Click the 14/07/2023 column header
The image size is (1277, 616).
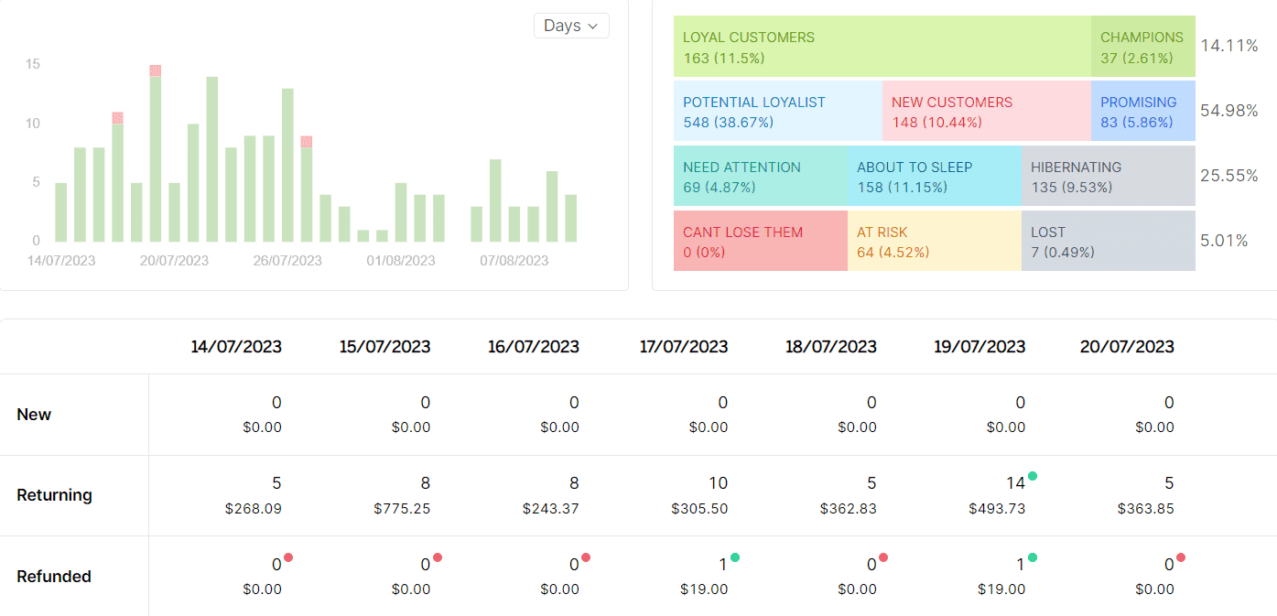[x=236, y=347]
